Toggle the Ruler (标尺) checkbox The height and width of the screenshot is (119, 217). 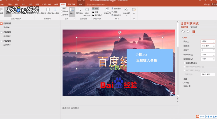coord(62,8)
